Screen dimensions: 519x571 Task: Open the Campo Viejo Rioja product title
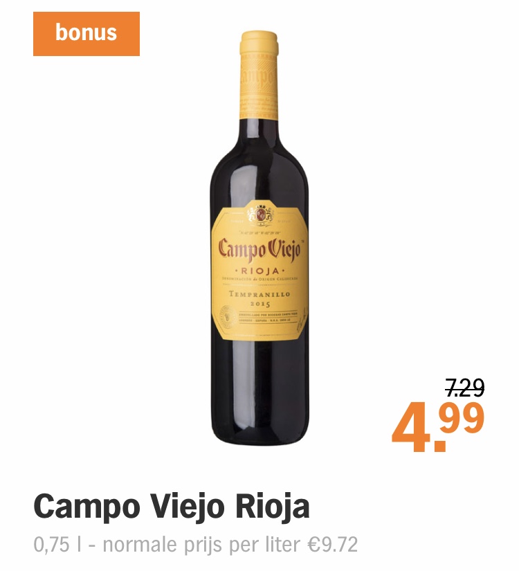172,507
